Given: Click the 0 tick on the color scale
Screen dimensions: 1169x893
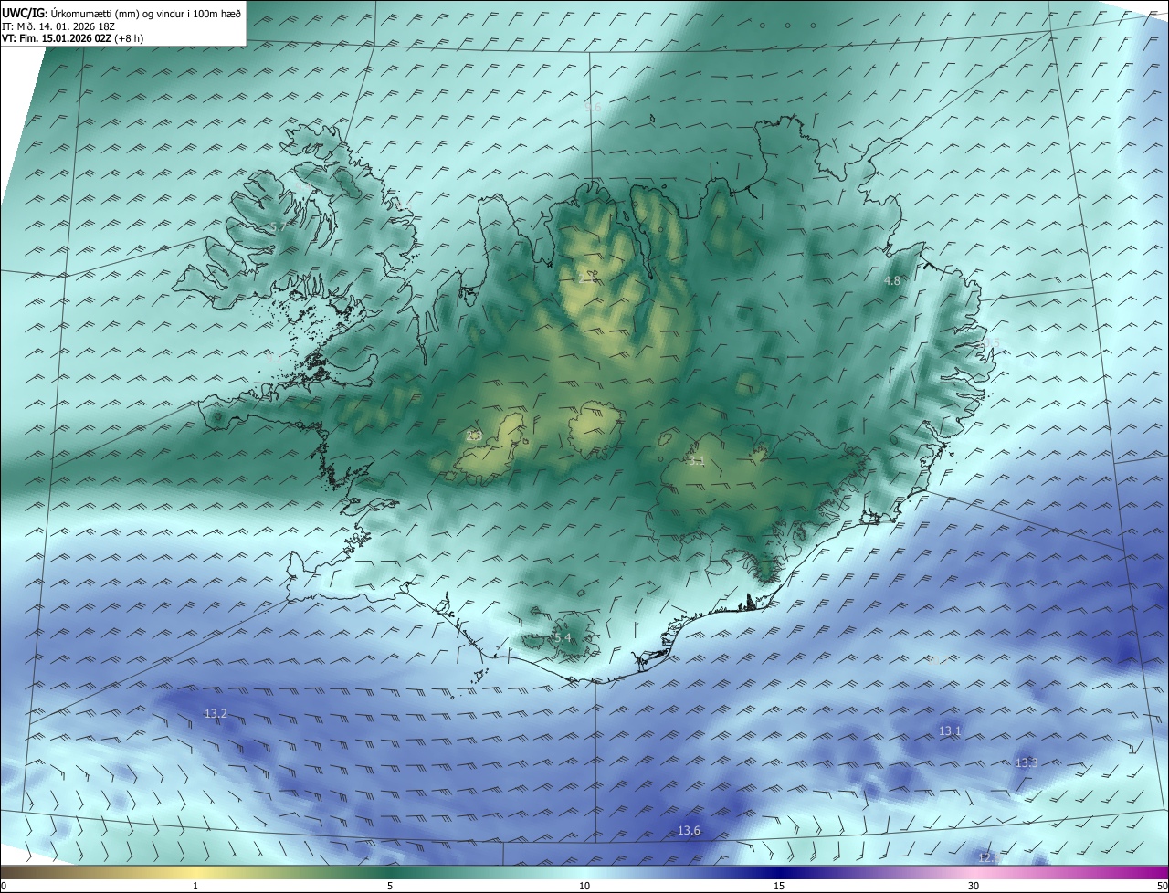Looking at the screenshot, I should [4, 886].
